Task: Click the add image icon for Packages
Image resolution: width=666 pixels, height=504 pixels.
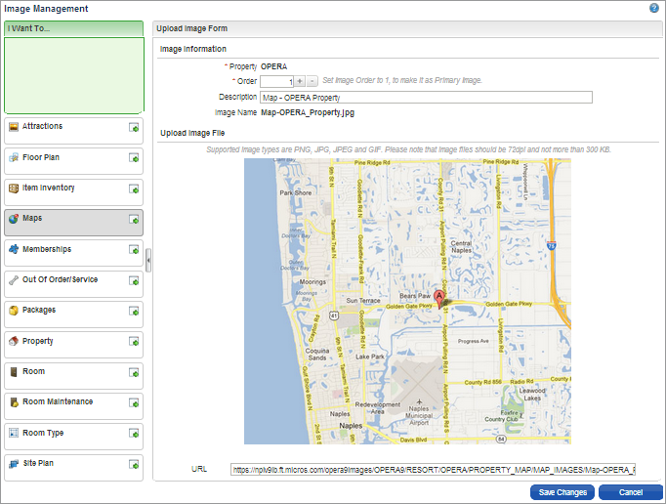Action: (133, 311)
